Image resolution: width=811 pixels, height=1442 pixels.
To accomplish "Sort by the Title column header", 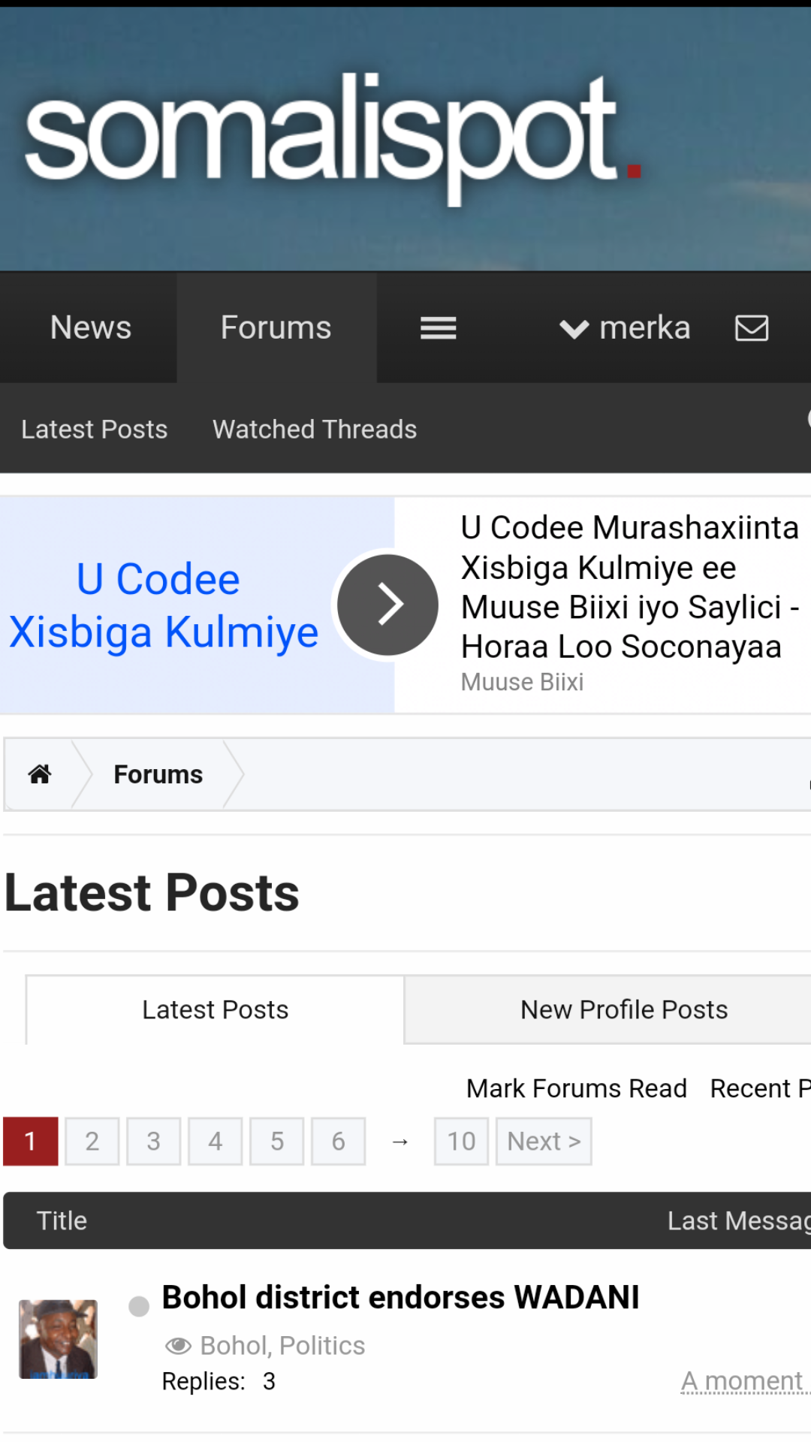I will click(62, 1220).
